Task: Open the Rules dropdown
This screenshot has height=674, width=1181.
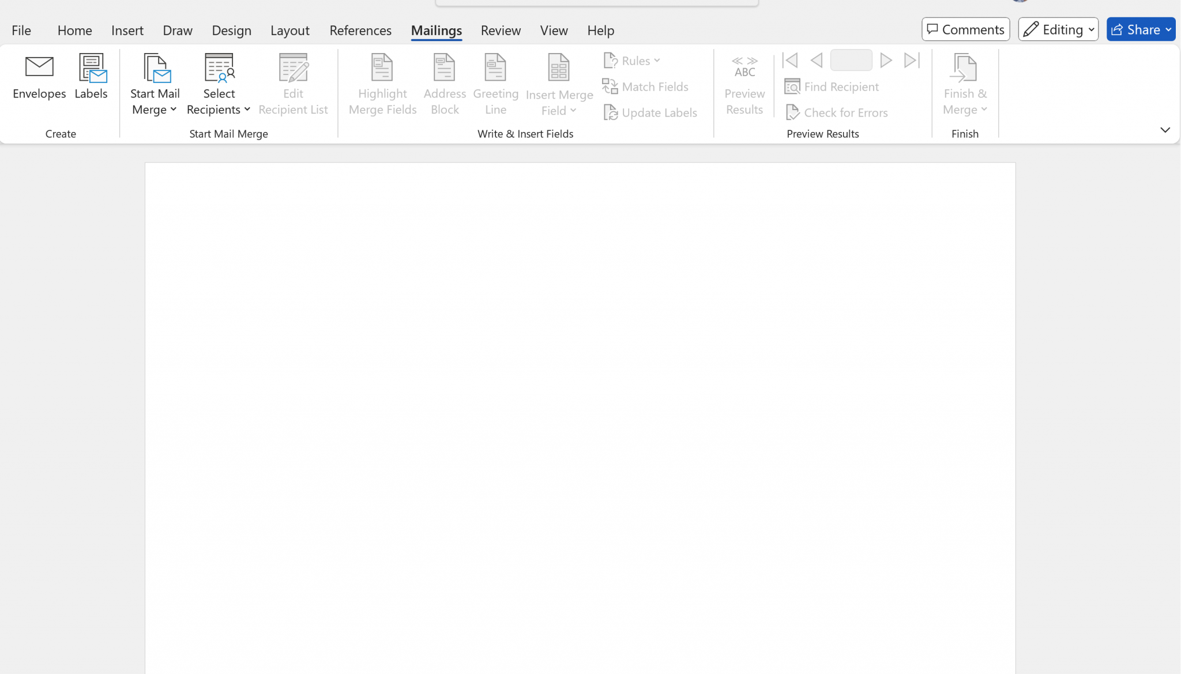Action: 632,61
